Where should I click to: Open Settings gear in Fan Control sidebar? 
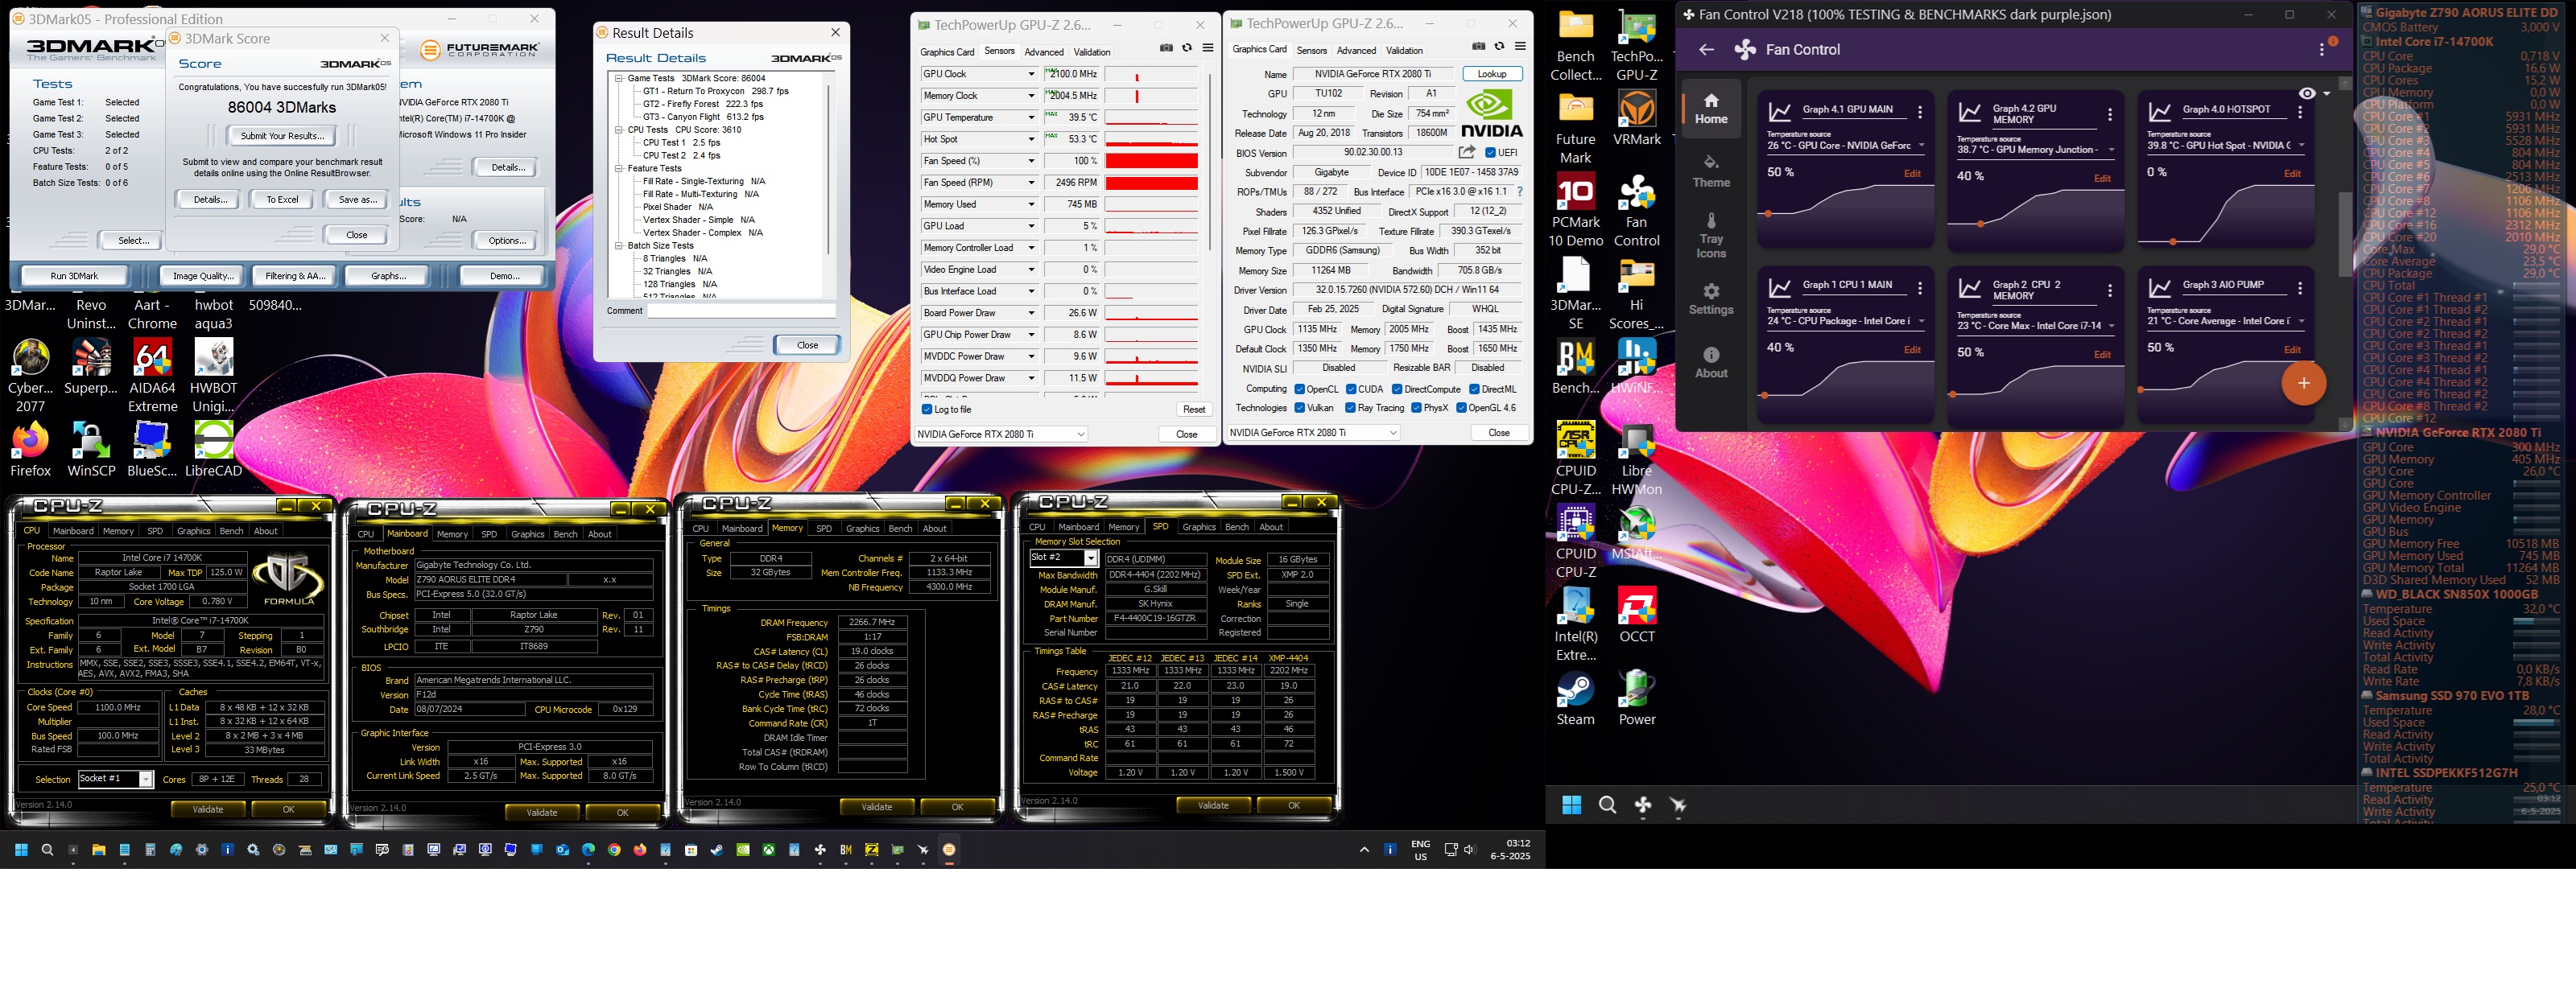(x=1711, y=298)
